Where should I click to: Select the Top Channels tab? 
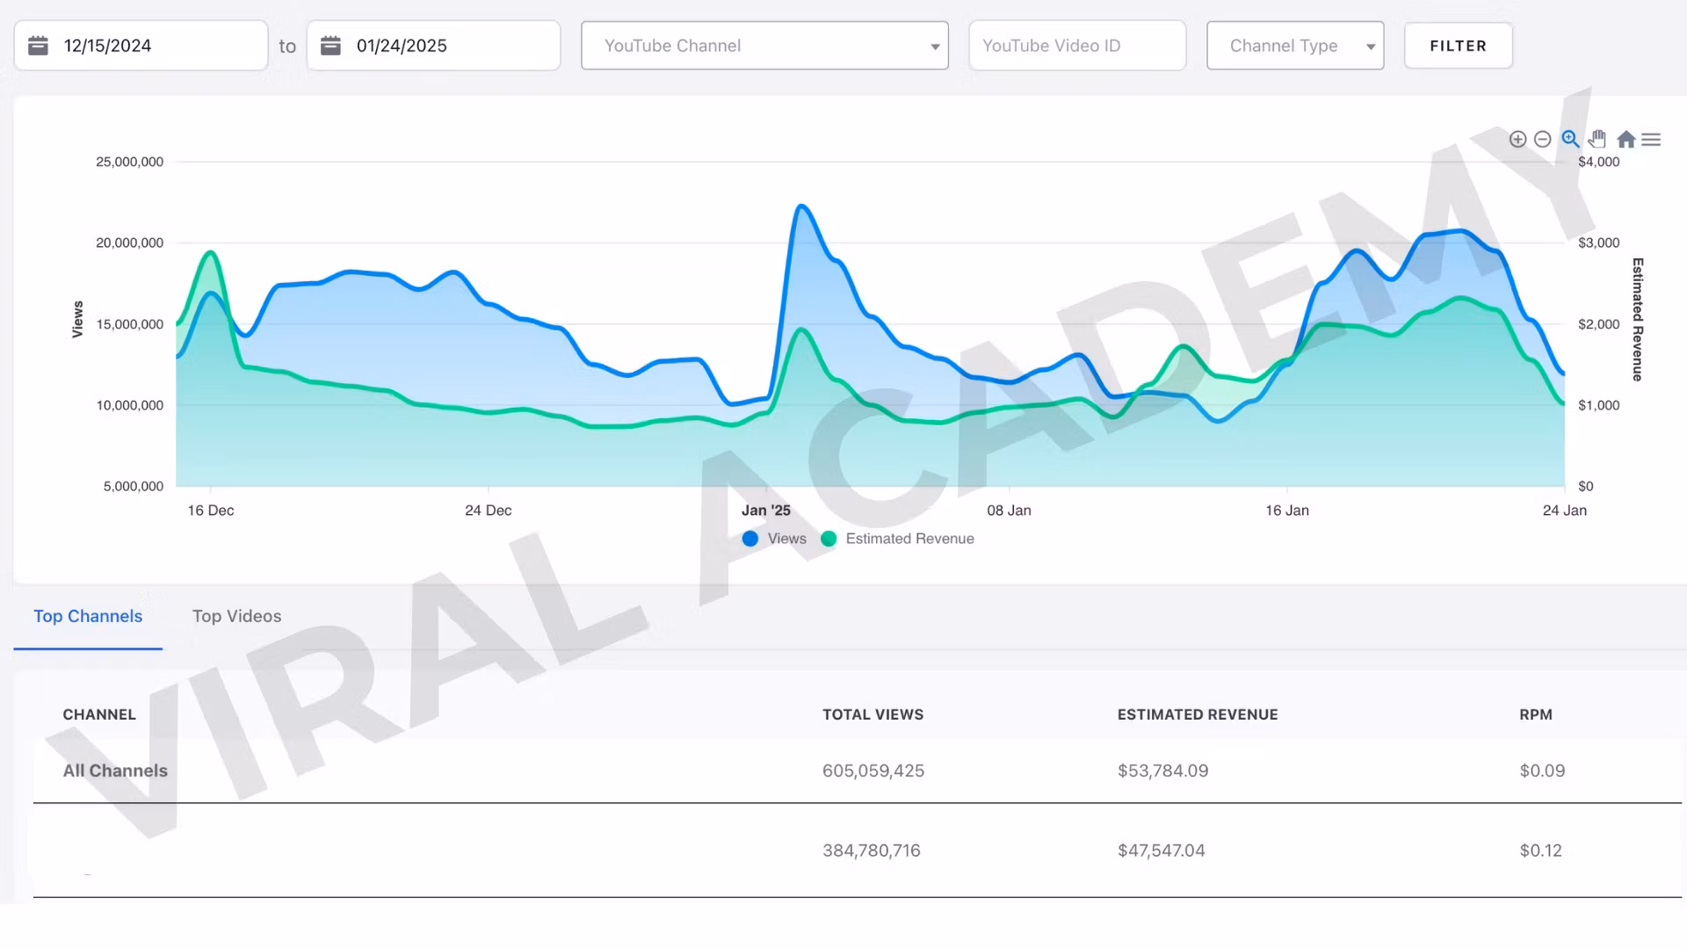(88, 616)
